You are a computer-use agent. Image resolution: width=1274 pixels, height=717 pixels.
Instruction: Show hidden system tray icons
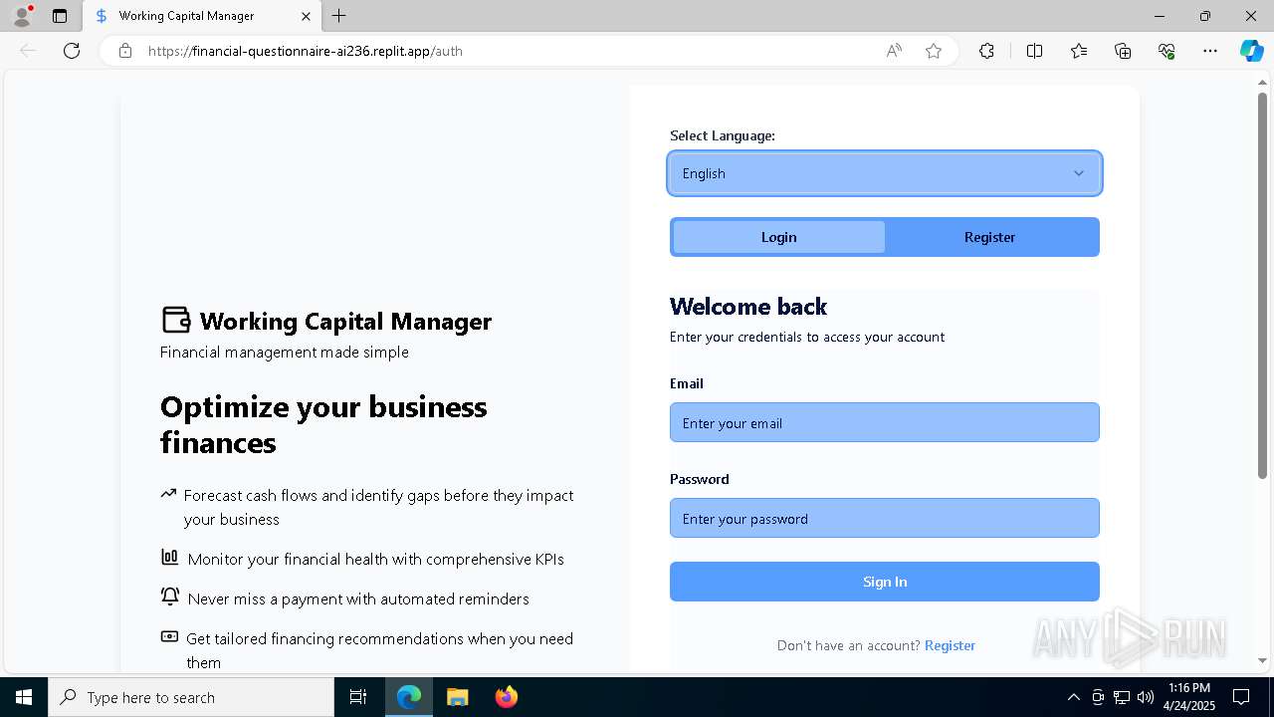(1073, 697)
